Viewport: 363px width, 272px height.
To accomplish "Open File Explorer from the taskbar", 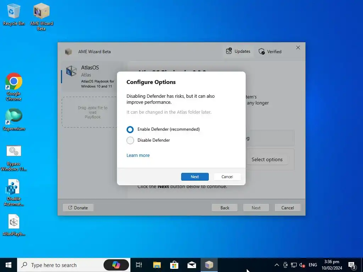I will click(157, 265).
